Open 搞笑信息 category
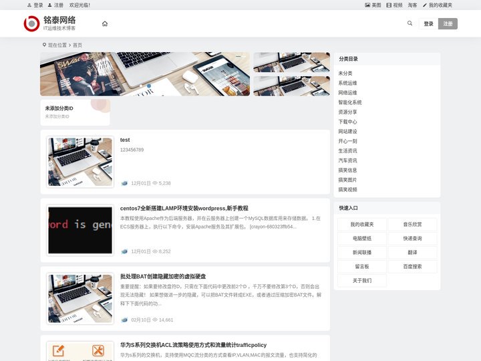Viewport: 481px width, 361px height. [347, 170]
